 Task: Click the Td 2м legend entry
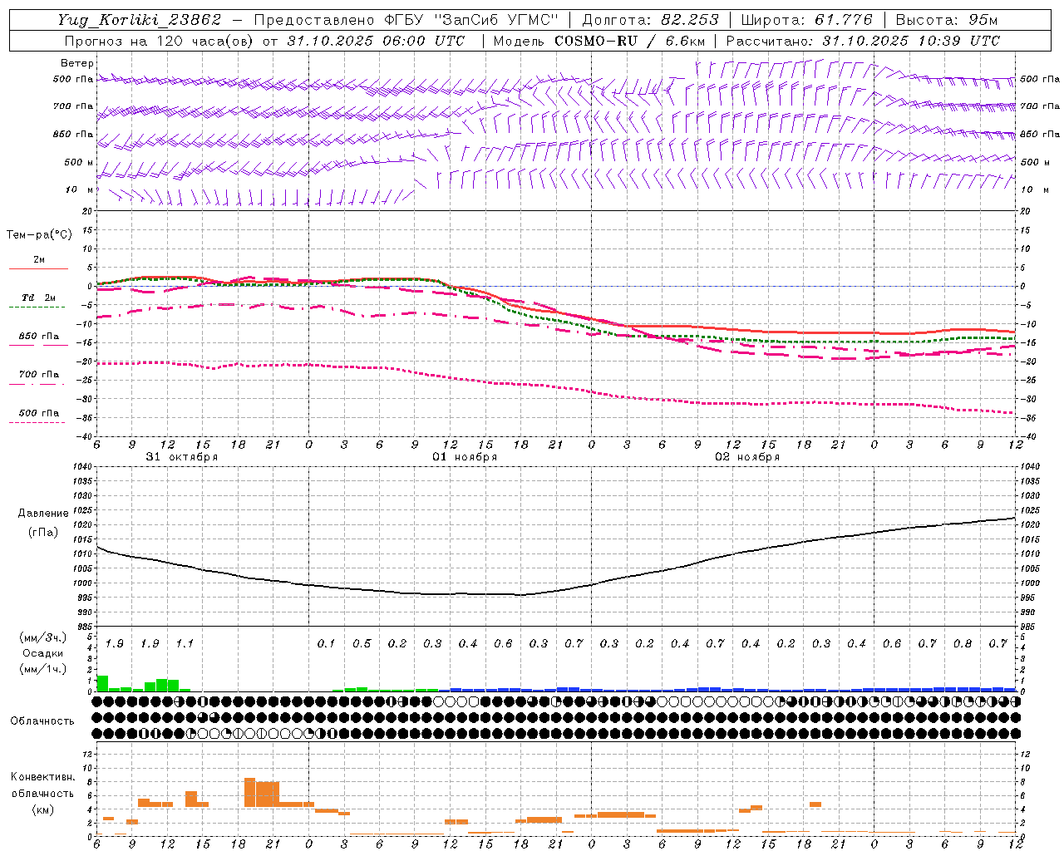[x=39, y=298]
